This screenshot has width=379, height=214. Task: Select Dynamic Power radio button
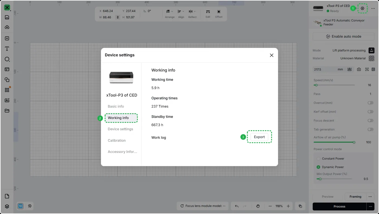coord(318,167)
